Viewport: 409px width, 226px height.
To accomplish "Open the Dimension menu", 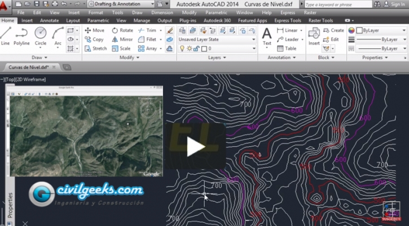I will click(162, 12).
